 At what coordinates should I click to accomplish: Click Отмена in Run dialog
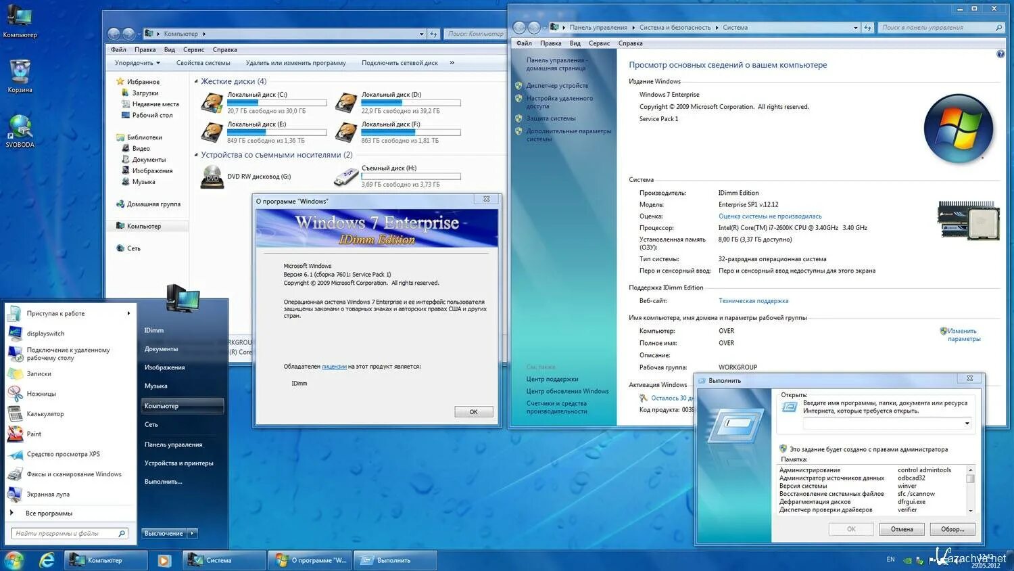902,529
